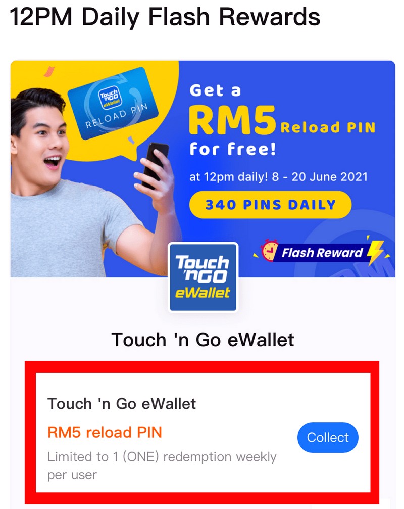Click the centered Touch 'n Go eWallet title
This screenshot has width=404, height=509.
[203, 340]
